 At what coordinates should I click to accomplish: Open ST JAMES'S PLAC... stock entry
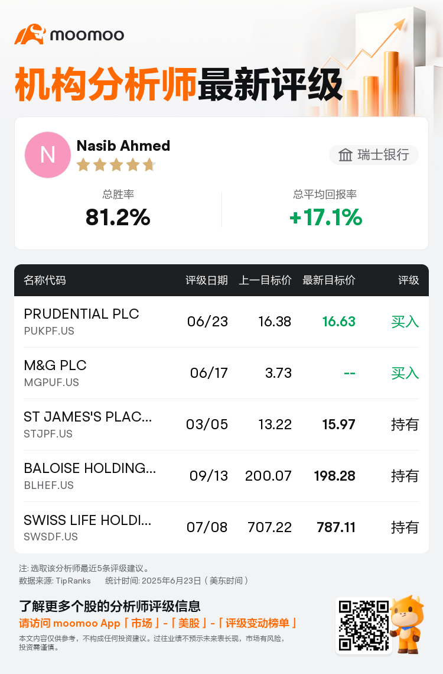(87, 417)
